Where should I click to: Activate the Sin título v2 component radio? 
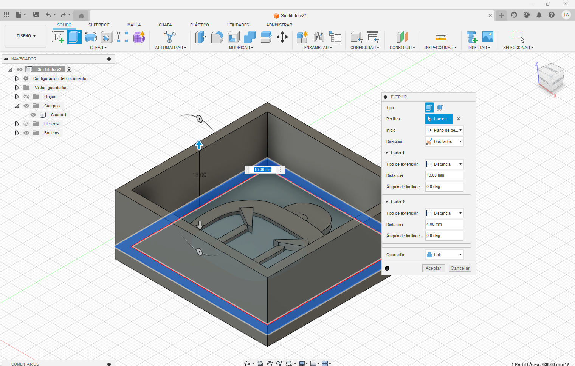click(69, 69)
